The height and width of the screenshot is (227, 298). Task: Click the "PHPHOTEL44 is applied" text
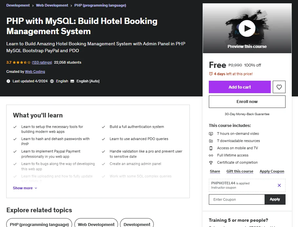[x=230, y=183]
